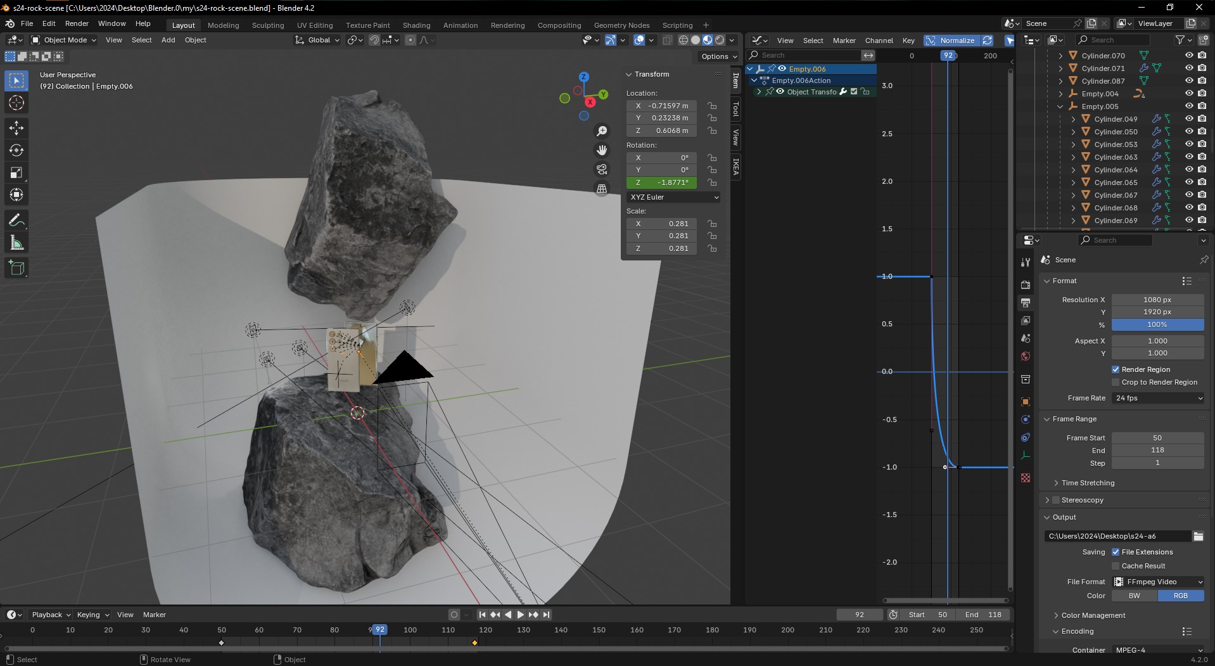This screenshot has height=666, width=1215.
Task: Jump to timeline start button
Action: 482,615
